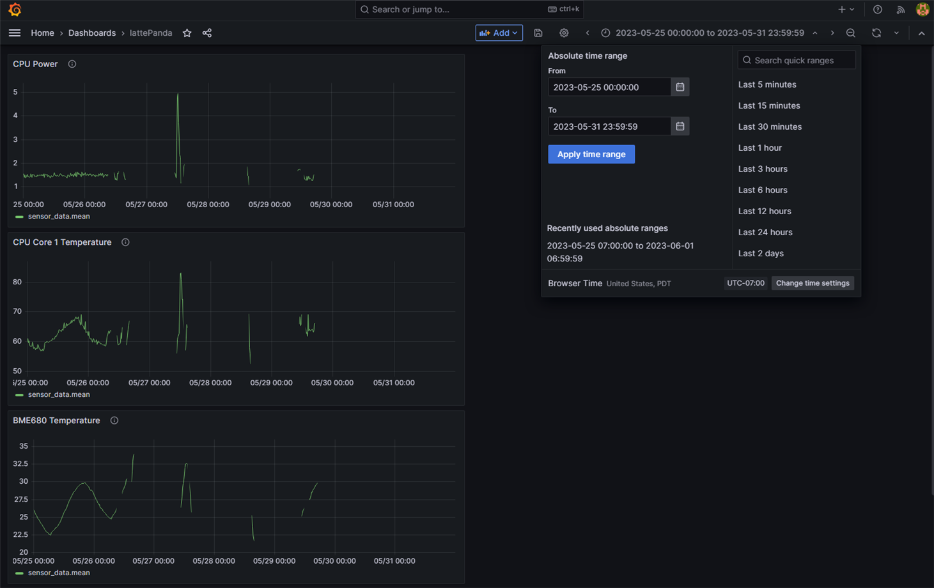Select Last 1 hour range
This screenshot has width=934, height=588.
(x=760, y=148)
